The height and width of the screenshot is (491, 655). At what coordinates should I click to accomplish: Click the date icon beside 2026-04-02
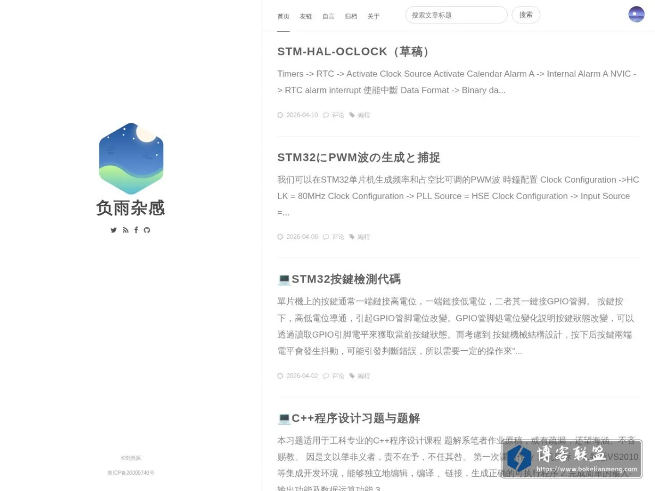281,376
